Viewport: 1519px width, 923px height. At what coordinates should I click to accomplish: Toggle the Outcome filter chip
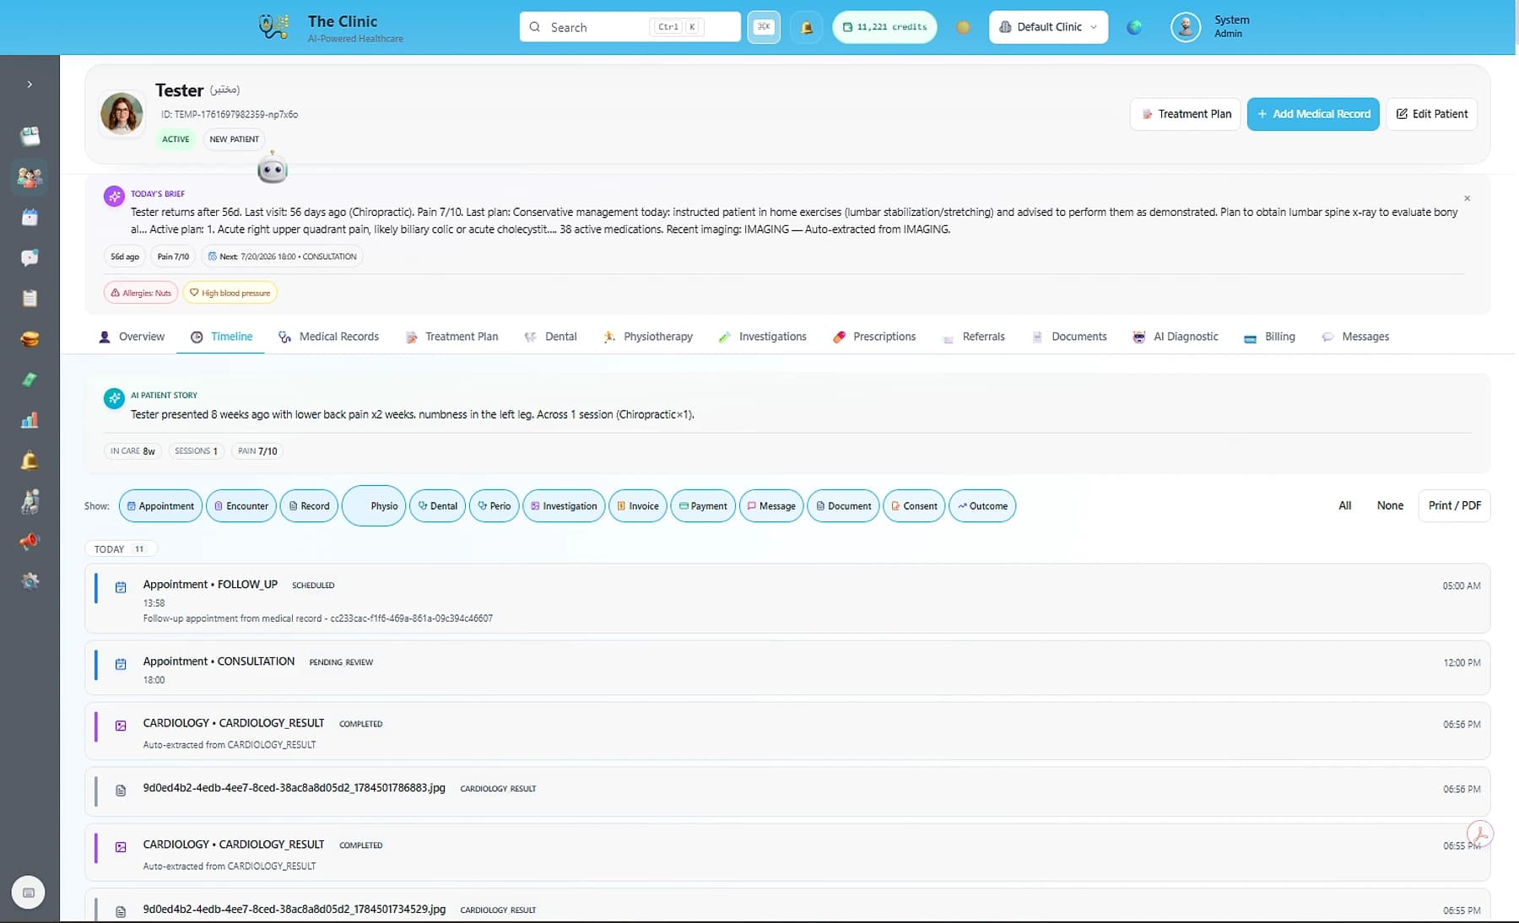pos(982,506)
